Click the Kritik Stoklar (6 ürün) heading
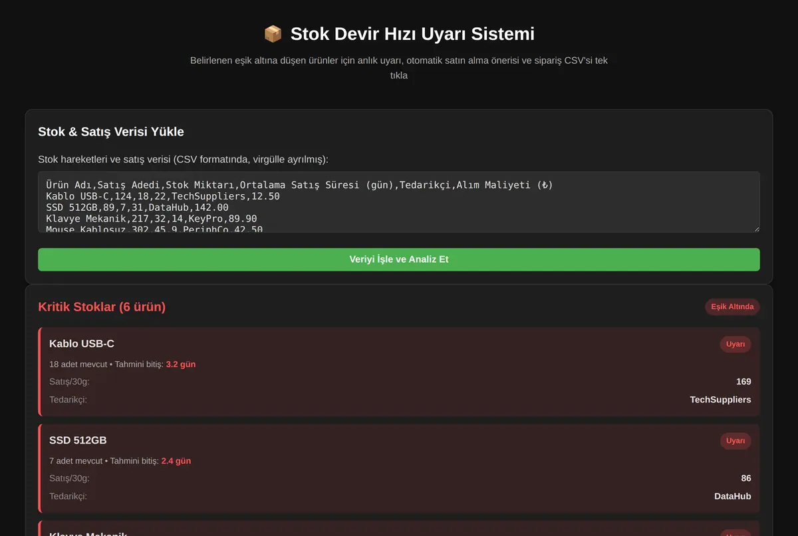The height and width of the screenshot is (536, 798). 102,307
